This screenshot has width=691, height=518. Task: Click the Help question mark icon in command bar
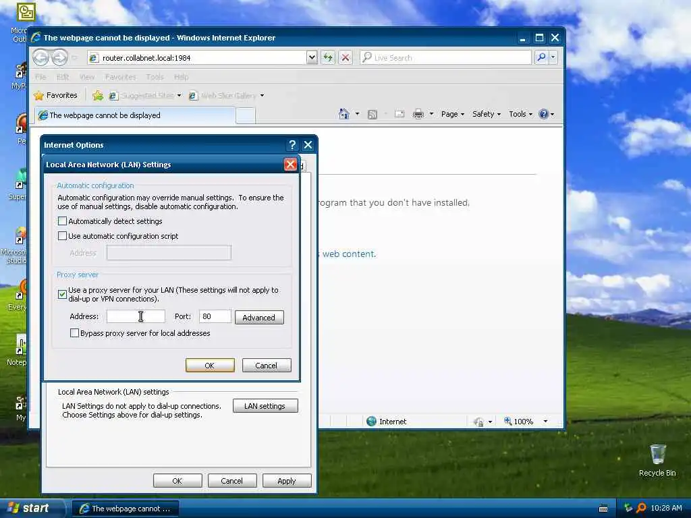click(544, 114)
